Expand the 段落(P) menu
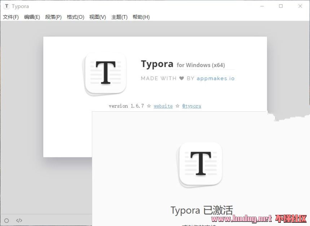The height and width of the screenshot is (226, 310). coord(53,17)
